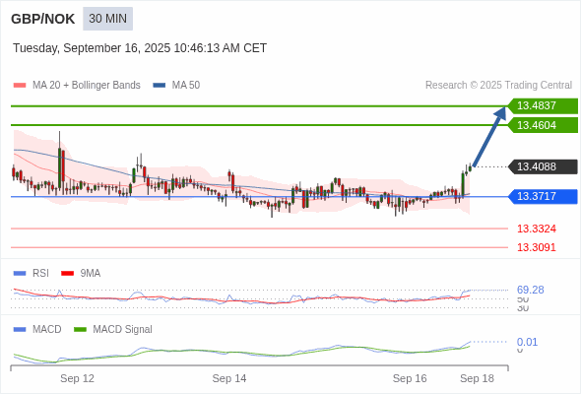The height and width of the screenshot is (394, 581).
Task: Click the MA 50 legend blue swatch
Action: tap(160, 86)
